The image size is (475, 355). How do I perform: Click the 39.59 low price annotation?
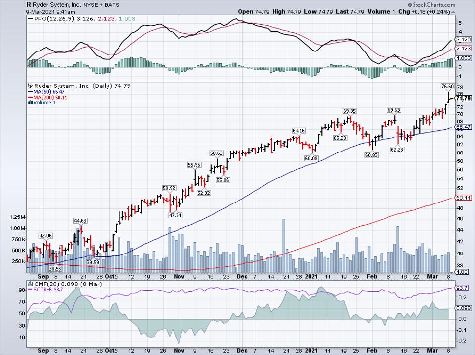point(93,262)
